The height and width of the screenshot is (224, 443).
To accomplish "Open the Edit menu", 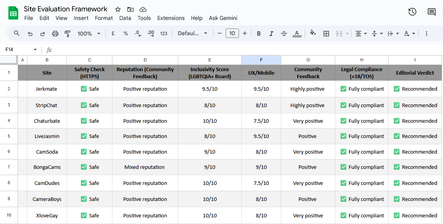I will click(x=44, y=18).
